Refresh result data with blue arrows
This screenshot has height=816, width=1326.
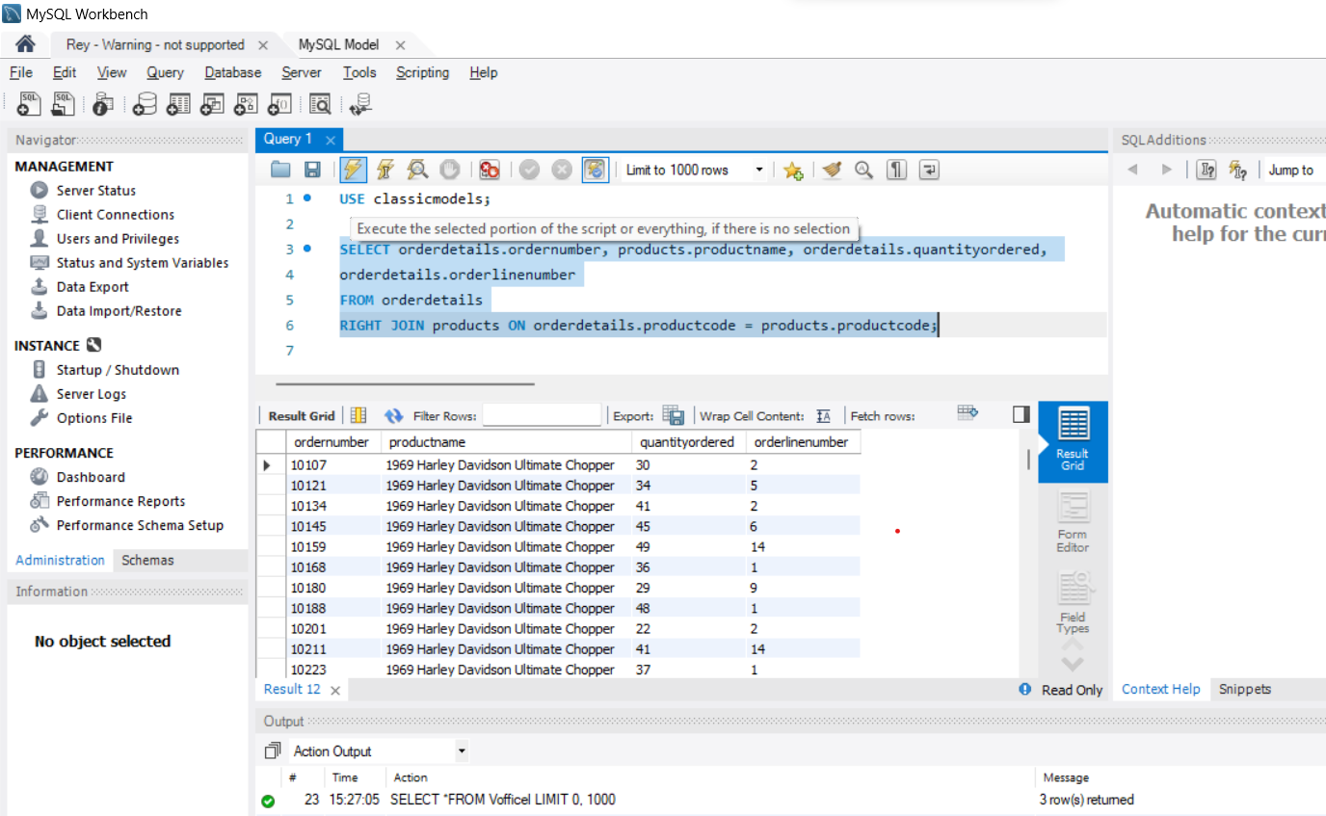[393, 416]
